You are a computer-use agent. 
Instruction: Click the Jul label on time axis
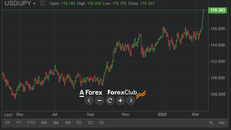pyautogui.click(x=55, y=114)
